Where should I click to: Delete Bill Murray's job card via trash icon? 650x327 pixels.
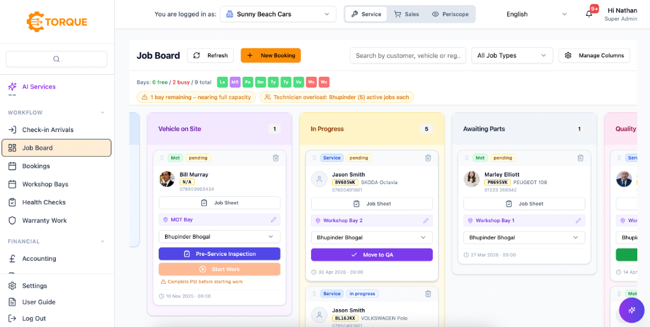pyautogui.click(x=275, y=157)
